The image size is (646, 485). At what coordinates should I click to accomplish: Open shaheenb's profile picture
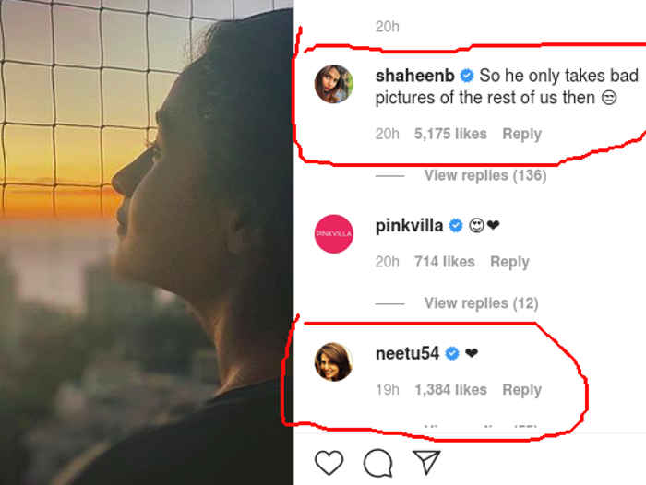point(334,84)
